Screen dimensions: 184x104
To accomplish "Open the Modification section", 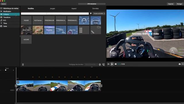I will [10, 12].
